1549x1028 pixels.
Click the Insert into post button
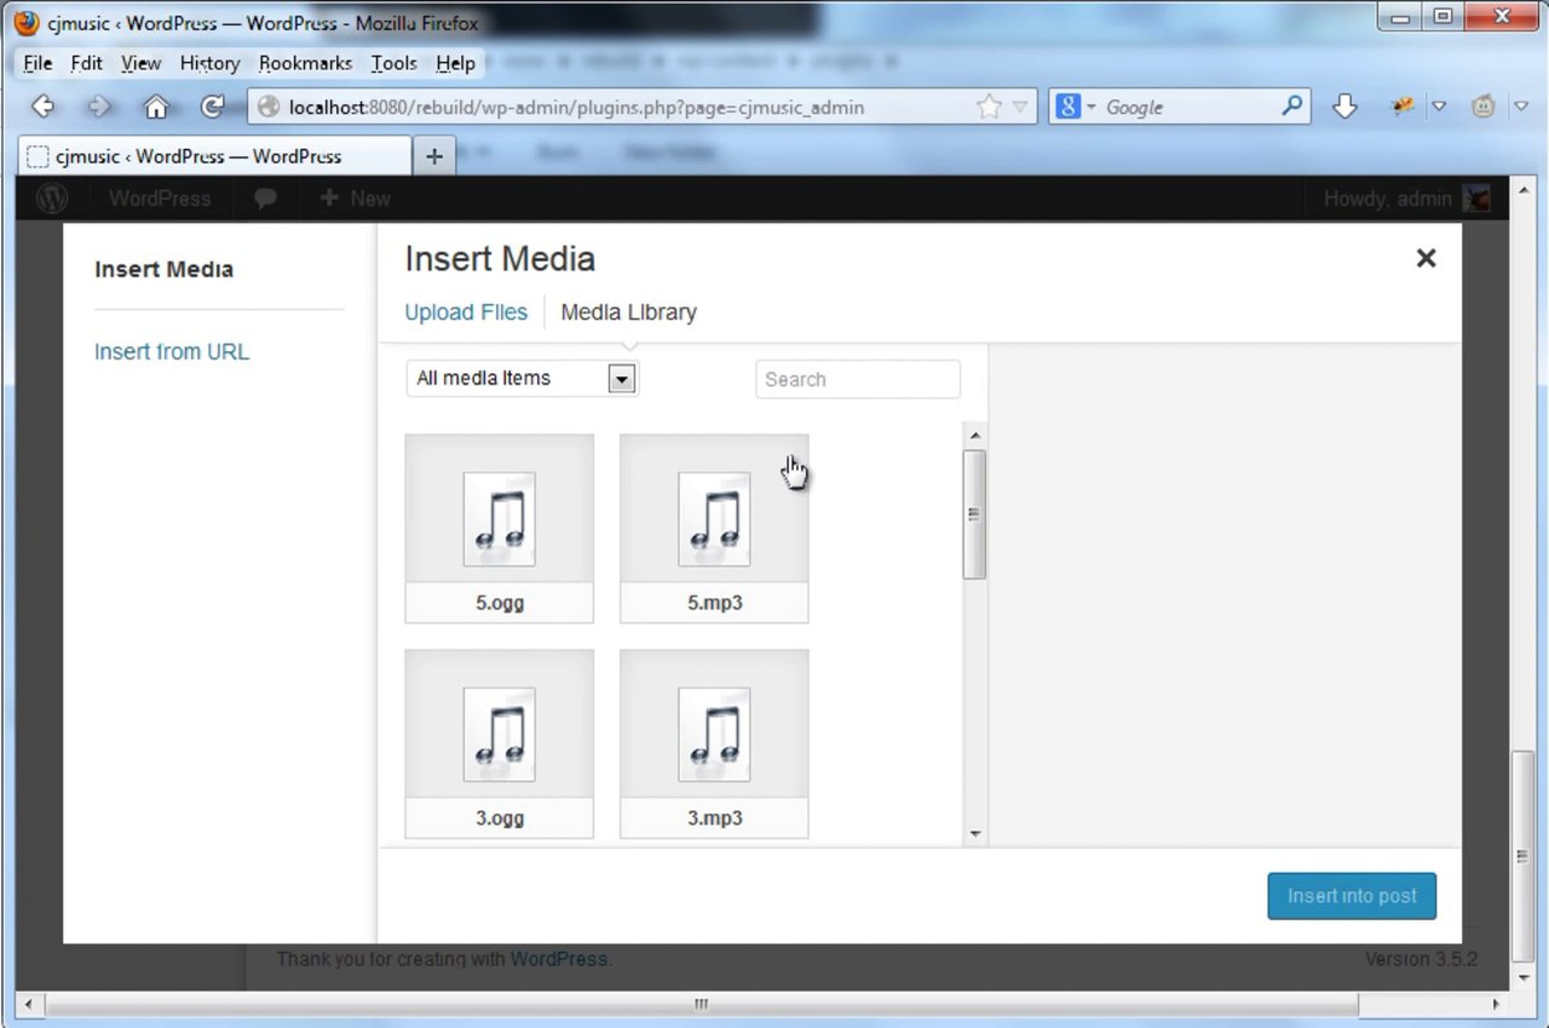(1351, 896)
